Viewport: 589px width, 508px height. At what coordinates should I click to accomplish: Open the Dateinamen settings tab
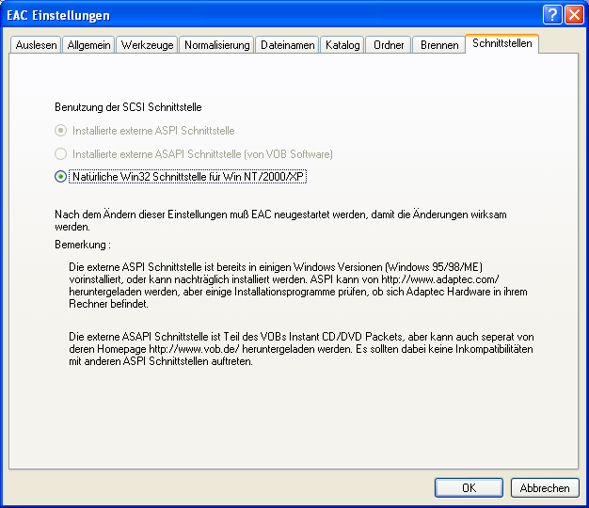[287, 45]
